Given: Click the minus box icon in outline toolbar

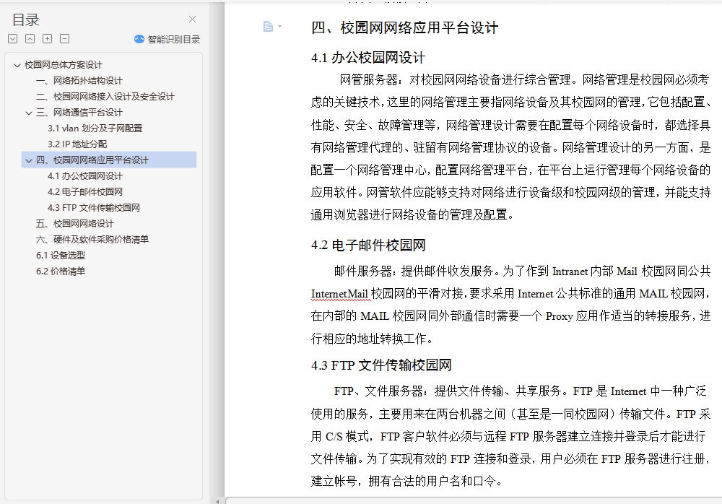Looking at the screenshot, I should (x=65, y=39).
